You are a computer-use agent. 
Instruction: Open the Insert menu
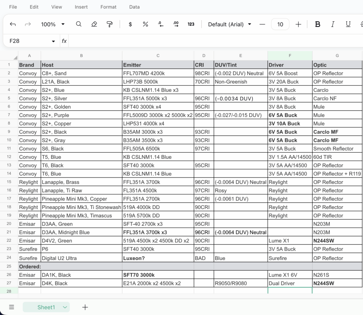[x=81, y=7]
